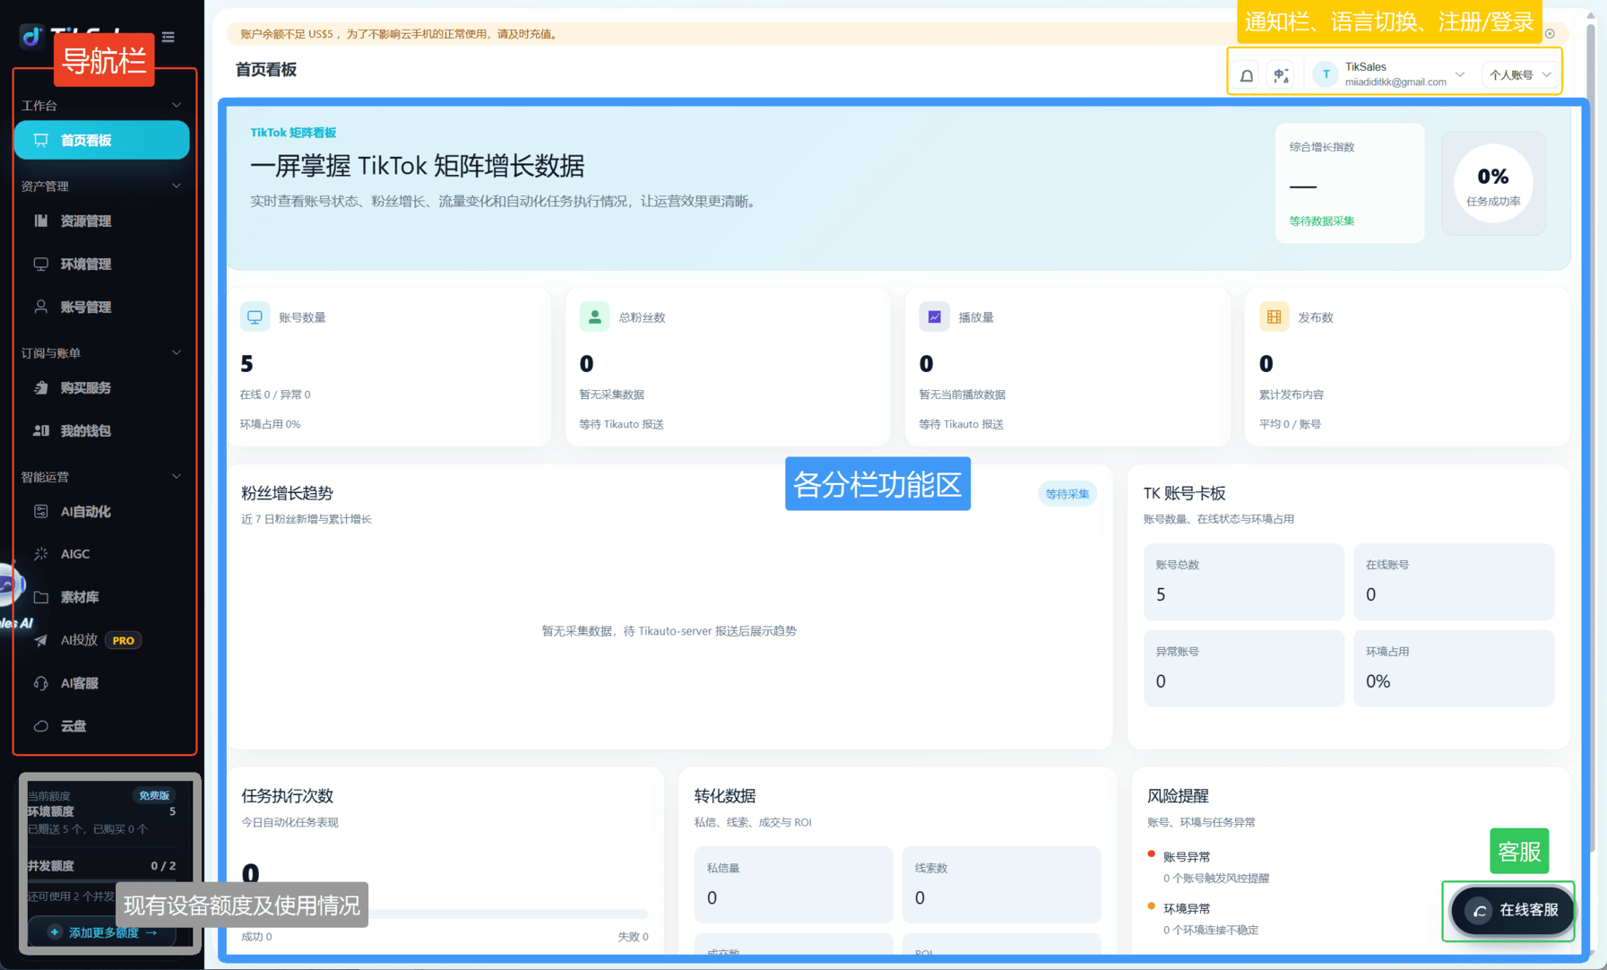Click the 并发额度 0 / 2 row
The height and width of the screenshot is (970, 1607).
pos(101,865)
